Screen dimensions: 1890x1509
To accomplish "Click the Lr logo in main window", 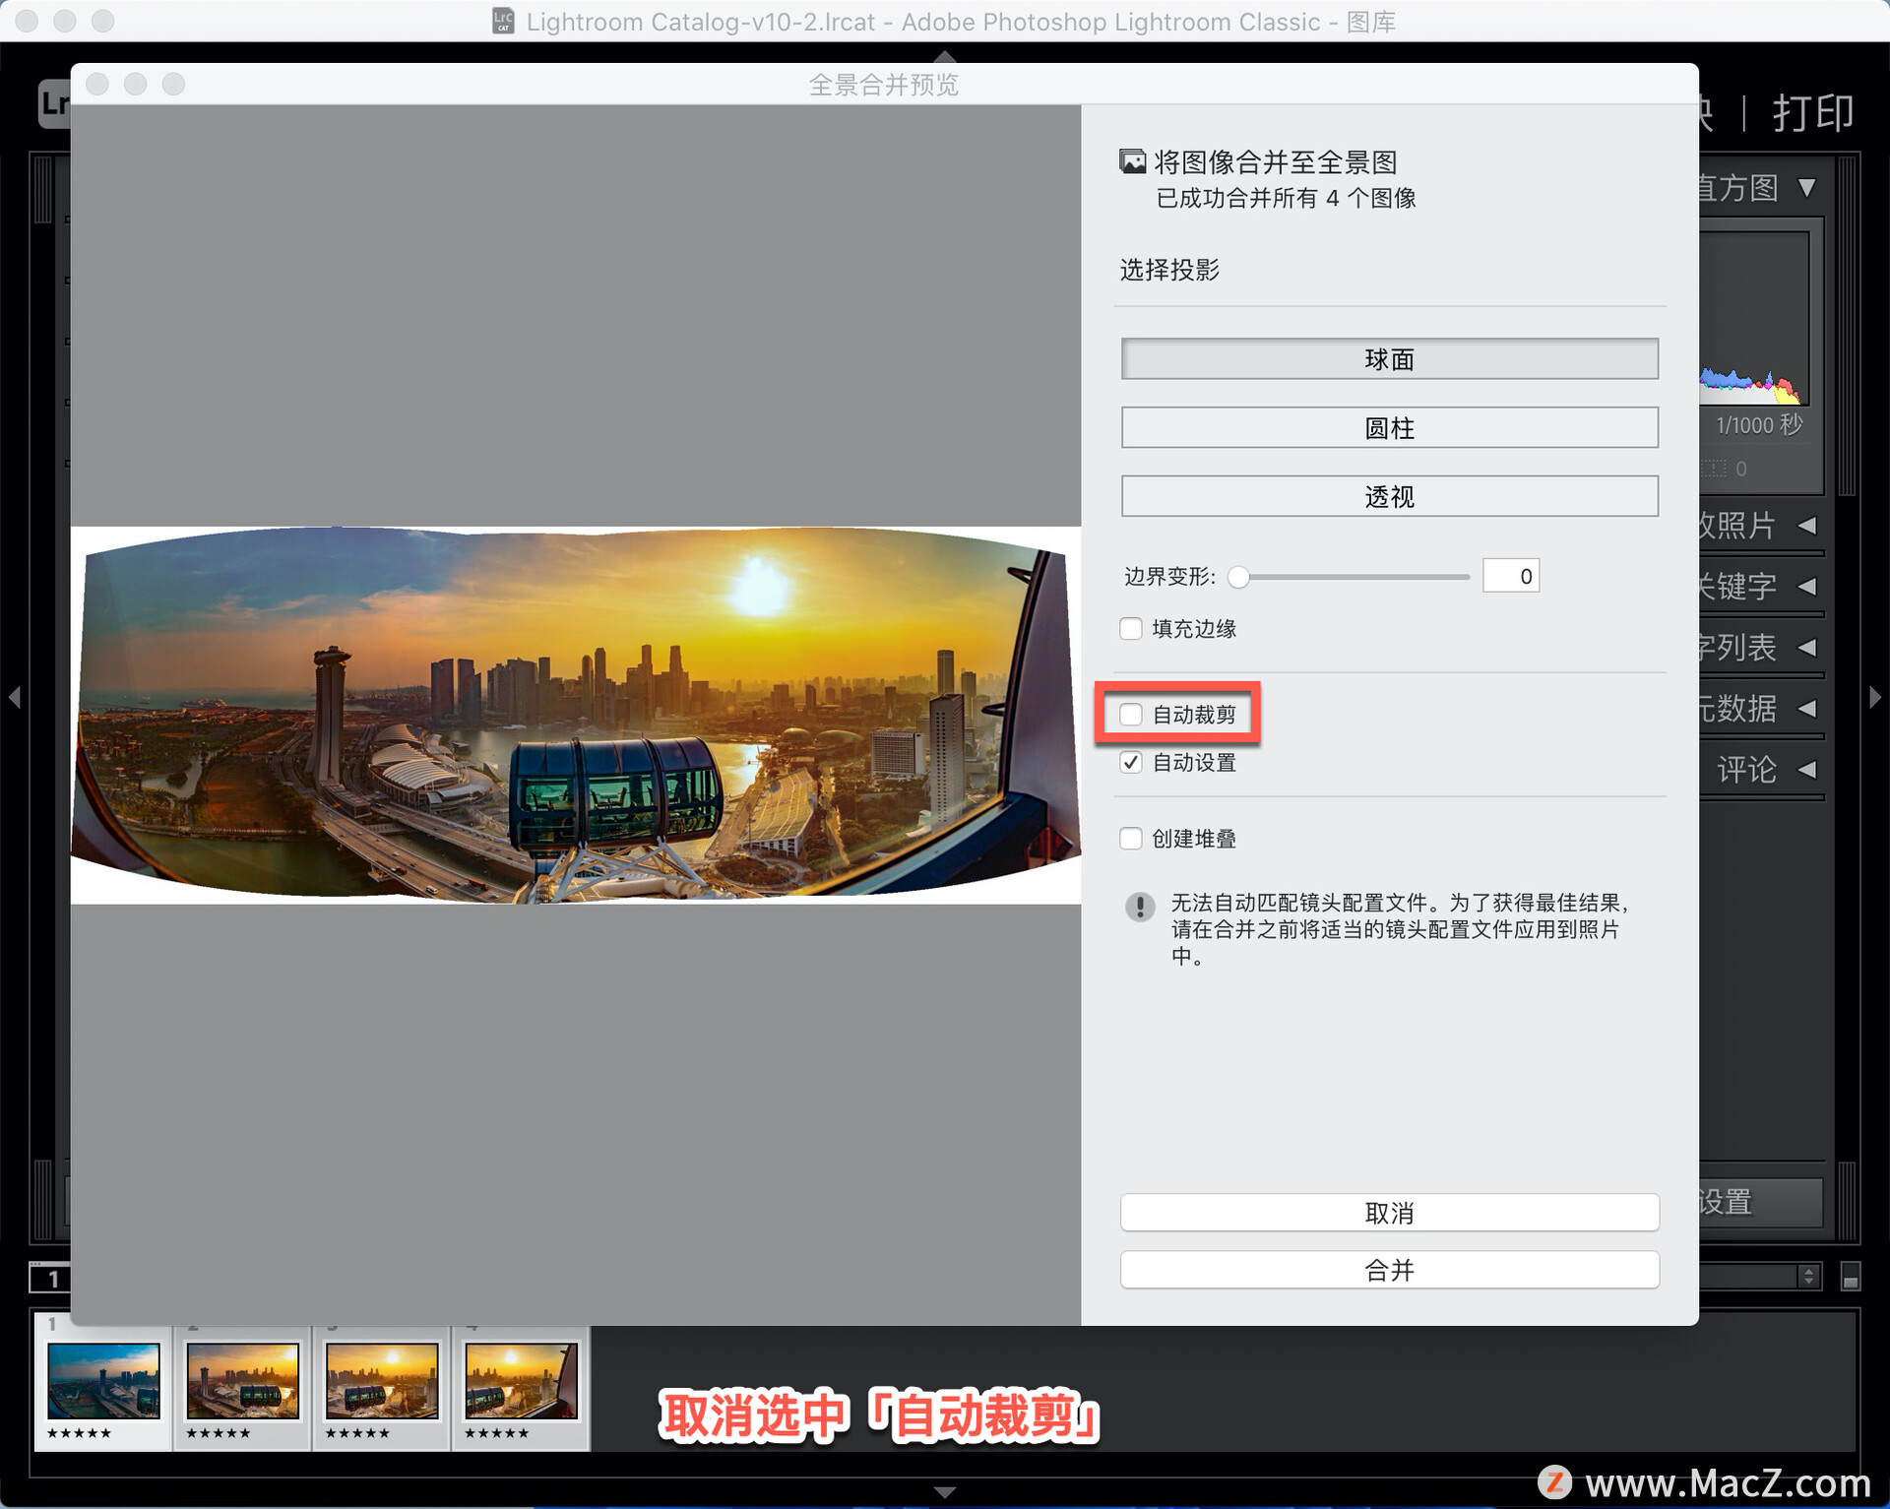I will (x=54, y=103).
